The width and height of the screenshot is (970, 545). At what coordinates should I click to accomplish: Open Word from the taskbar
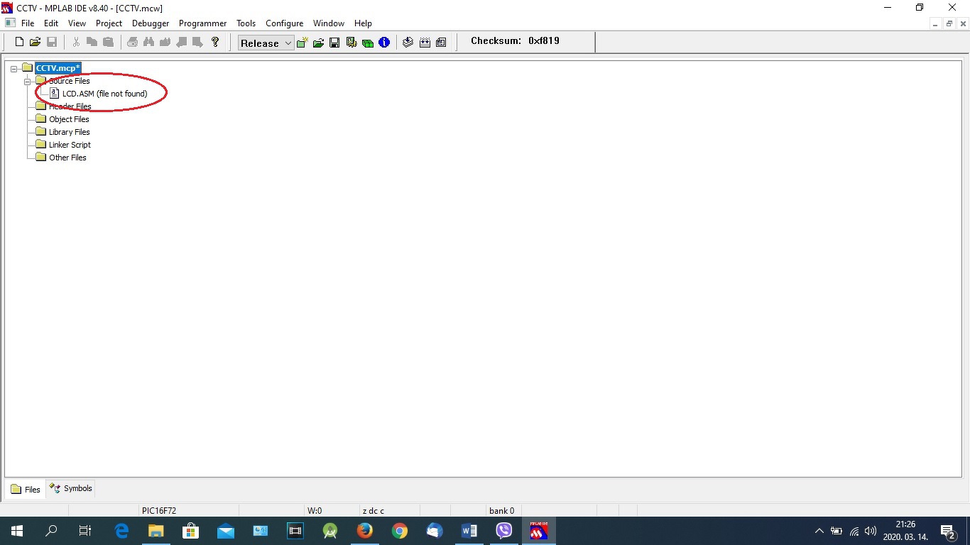click(x=469, y=531)
